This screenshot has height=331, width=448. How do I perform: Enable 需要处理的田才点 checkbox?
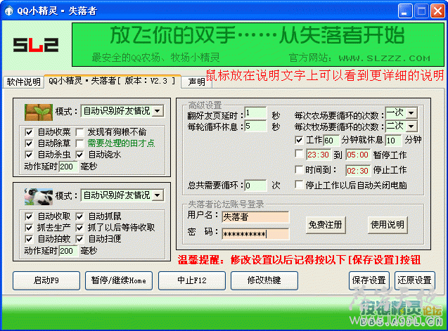79,143
